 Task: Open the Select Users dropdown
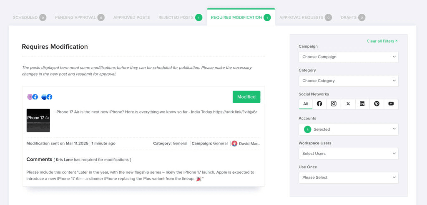(x=349, y=154)
